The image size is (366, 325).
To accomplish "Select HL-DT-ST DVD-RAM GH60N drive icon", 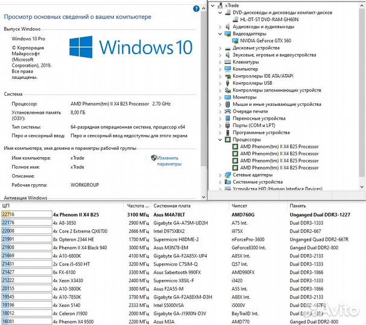I will (x=236, y=20).
